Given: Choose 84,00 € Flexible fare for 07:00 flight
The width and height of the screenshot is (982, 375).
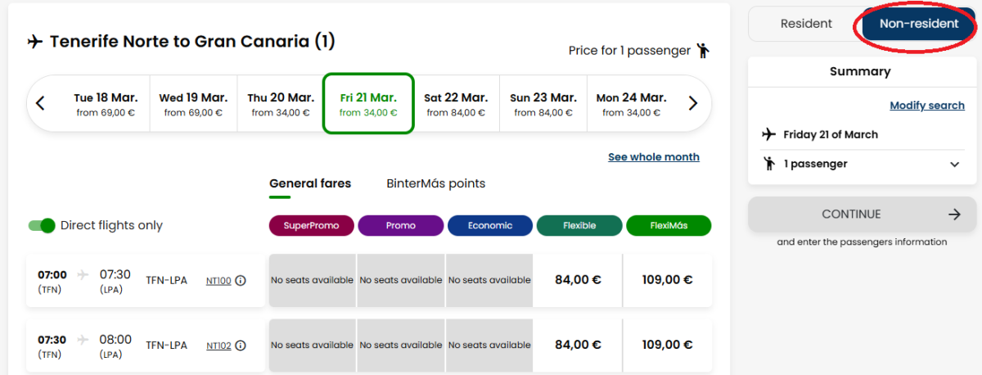Looking at the screenshot, I should tap(578, 280).
